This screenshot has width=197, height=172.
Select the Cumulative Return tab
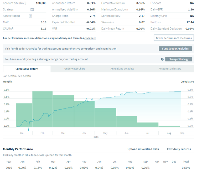[x=27, y=69]
